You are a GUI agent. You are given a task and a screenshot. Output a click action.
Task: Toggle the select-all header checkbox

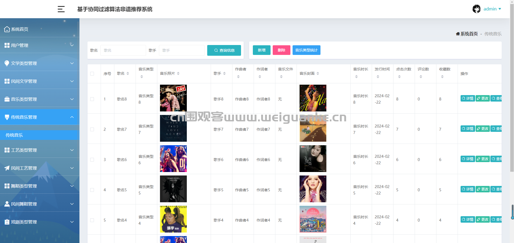92,74
